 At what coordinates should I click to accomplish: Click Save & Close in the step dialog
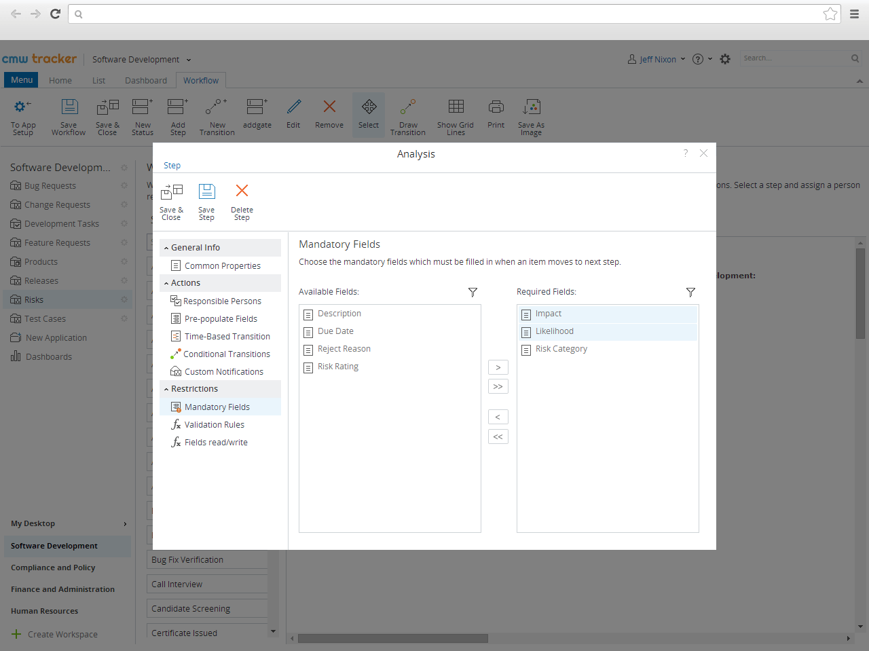point(171,200)
